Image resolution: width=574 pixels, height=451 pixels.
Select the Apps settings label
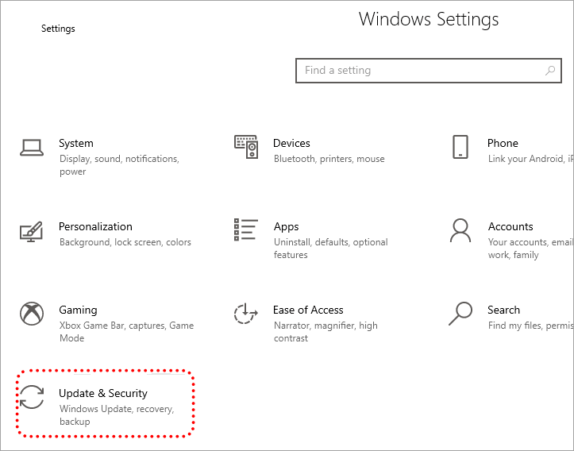[286, 227]
